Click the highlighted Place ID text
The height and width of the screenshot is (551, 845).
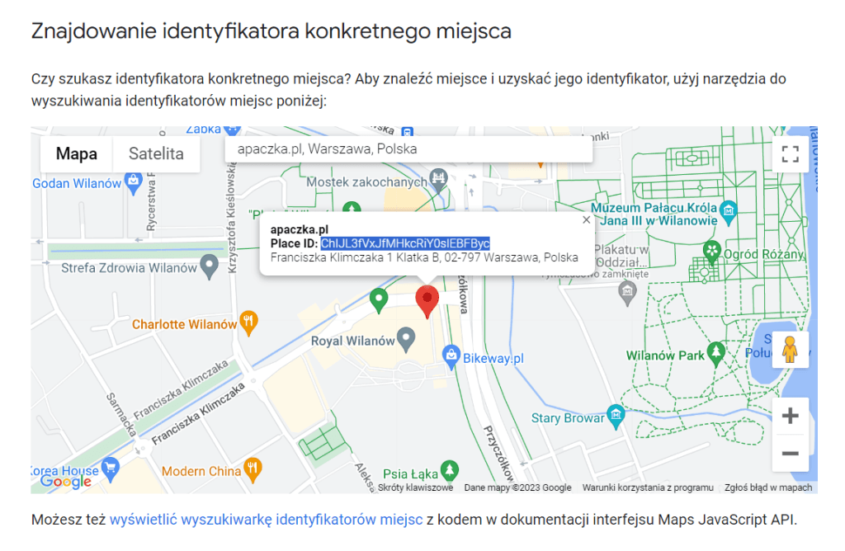tap(405, 243)
